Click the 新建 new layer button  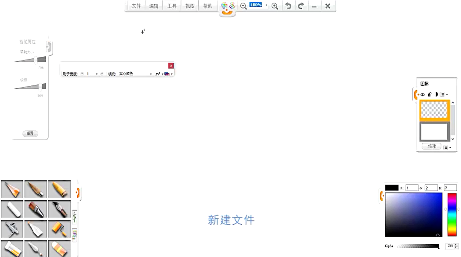[x=432, y=146]
